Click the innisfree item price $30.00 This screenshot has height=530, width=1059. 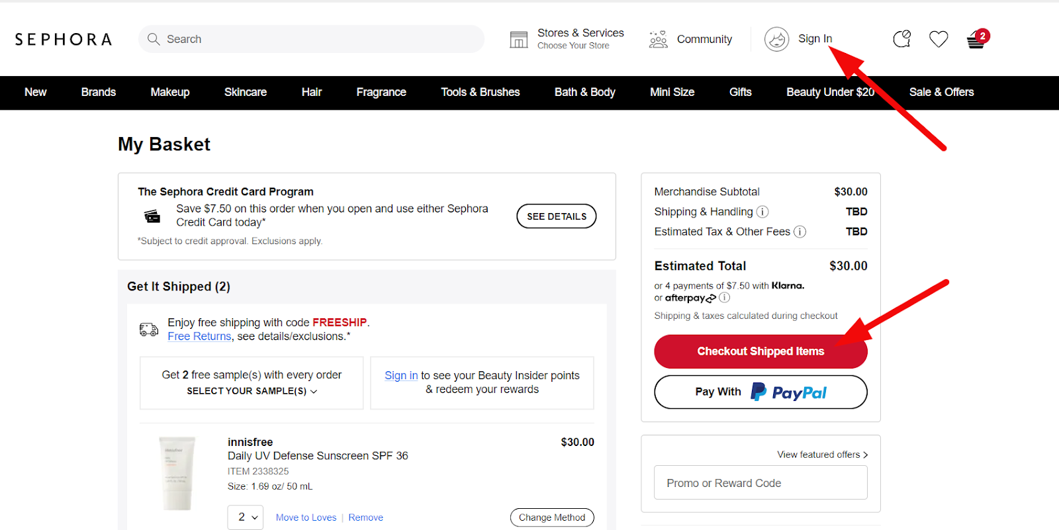click(x=577, y=442)
